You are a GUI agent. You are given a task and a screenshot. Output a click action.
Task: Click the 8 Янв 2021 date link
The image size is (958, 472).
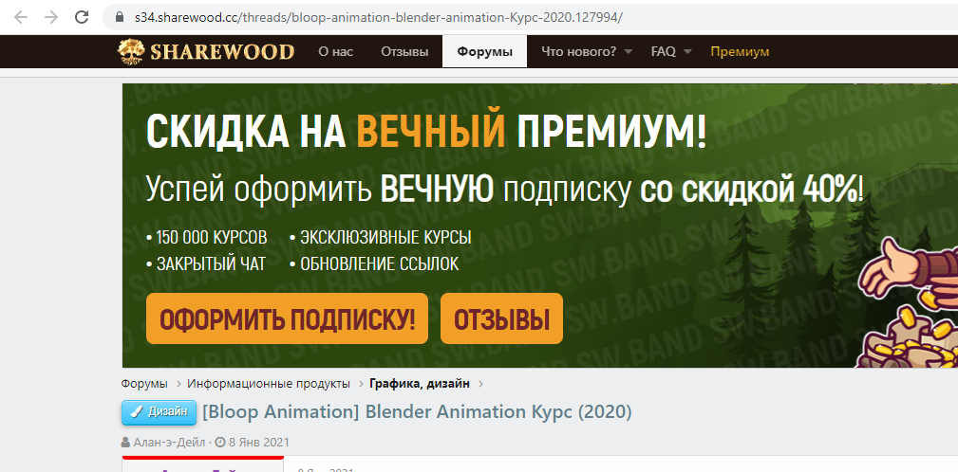(x=259, y=442)
